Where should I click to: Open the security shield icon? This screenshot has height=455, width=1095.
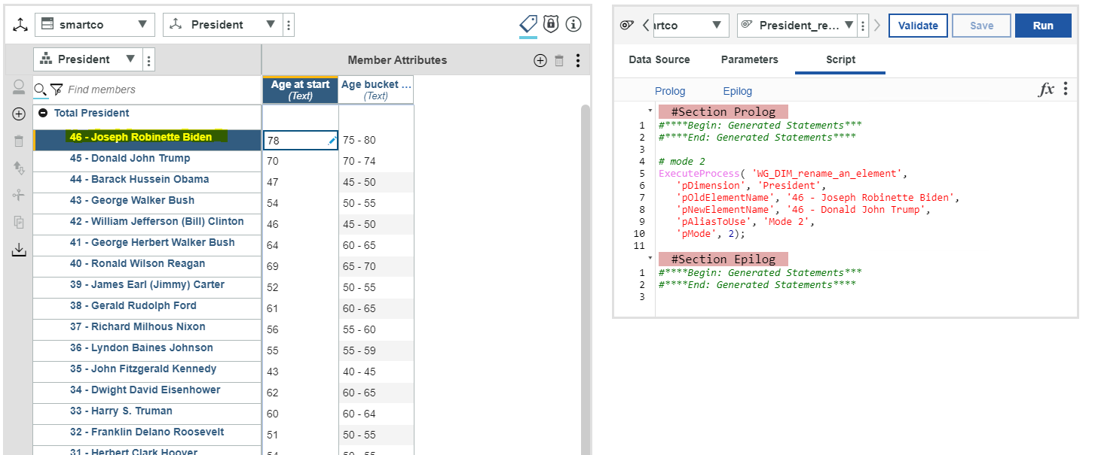coord(551,25)
